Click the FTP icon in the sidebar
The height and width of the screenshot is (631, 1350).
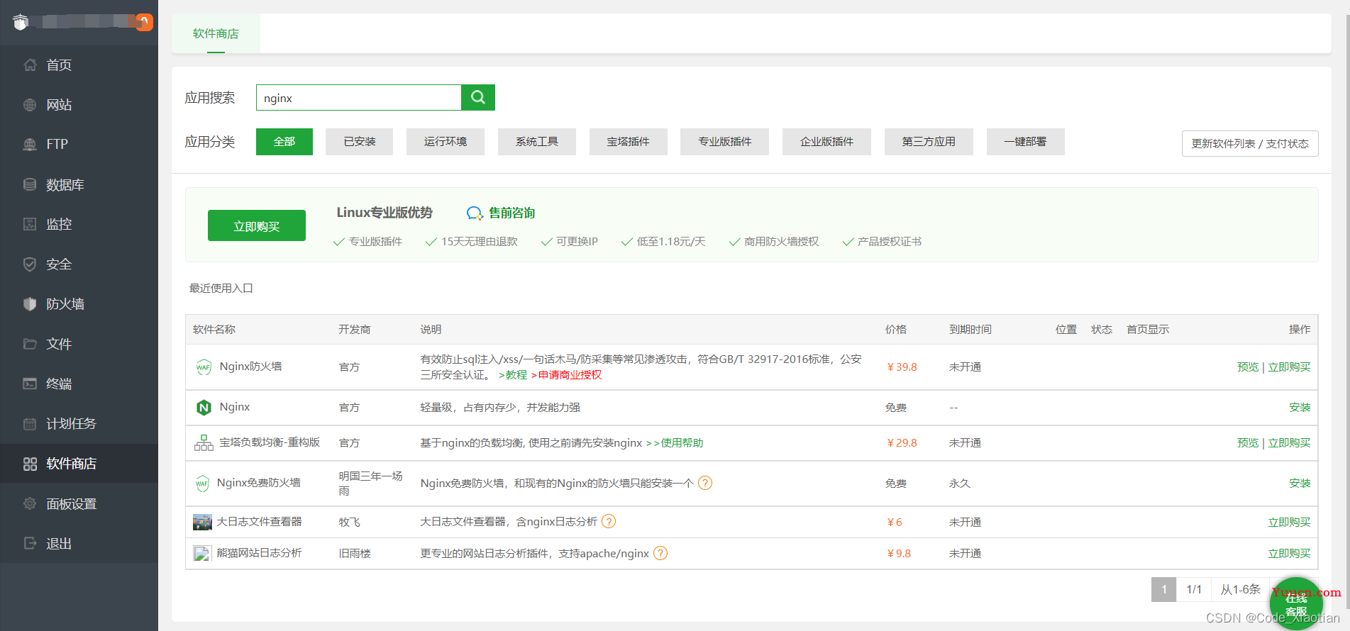pyautogui.click(x=30, y=145)
